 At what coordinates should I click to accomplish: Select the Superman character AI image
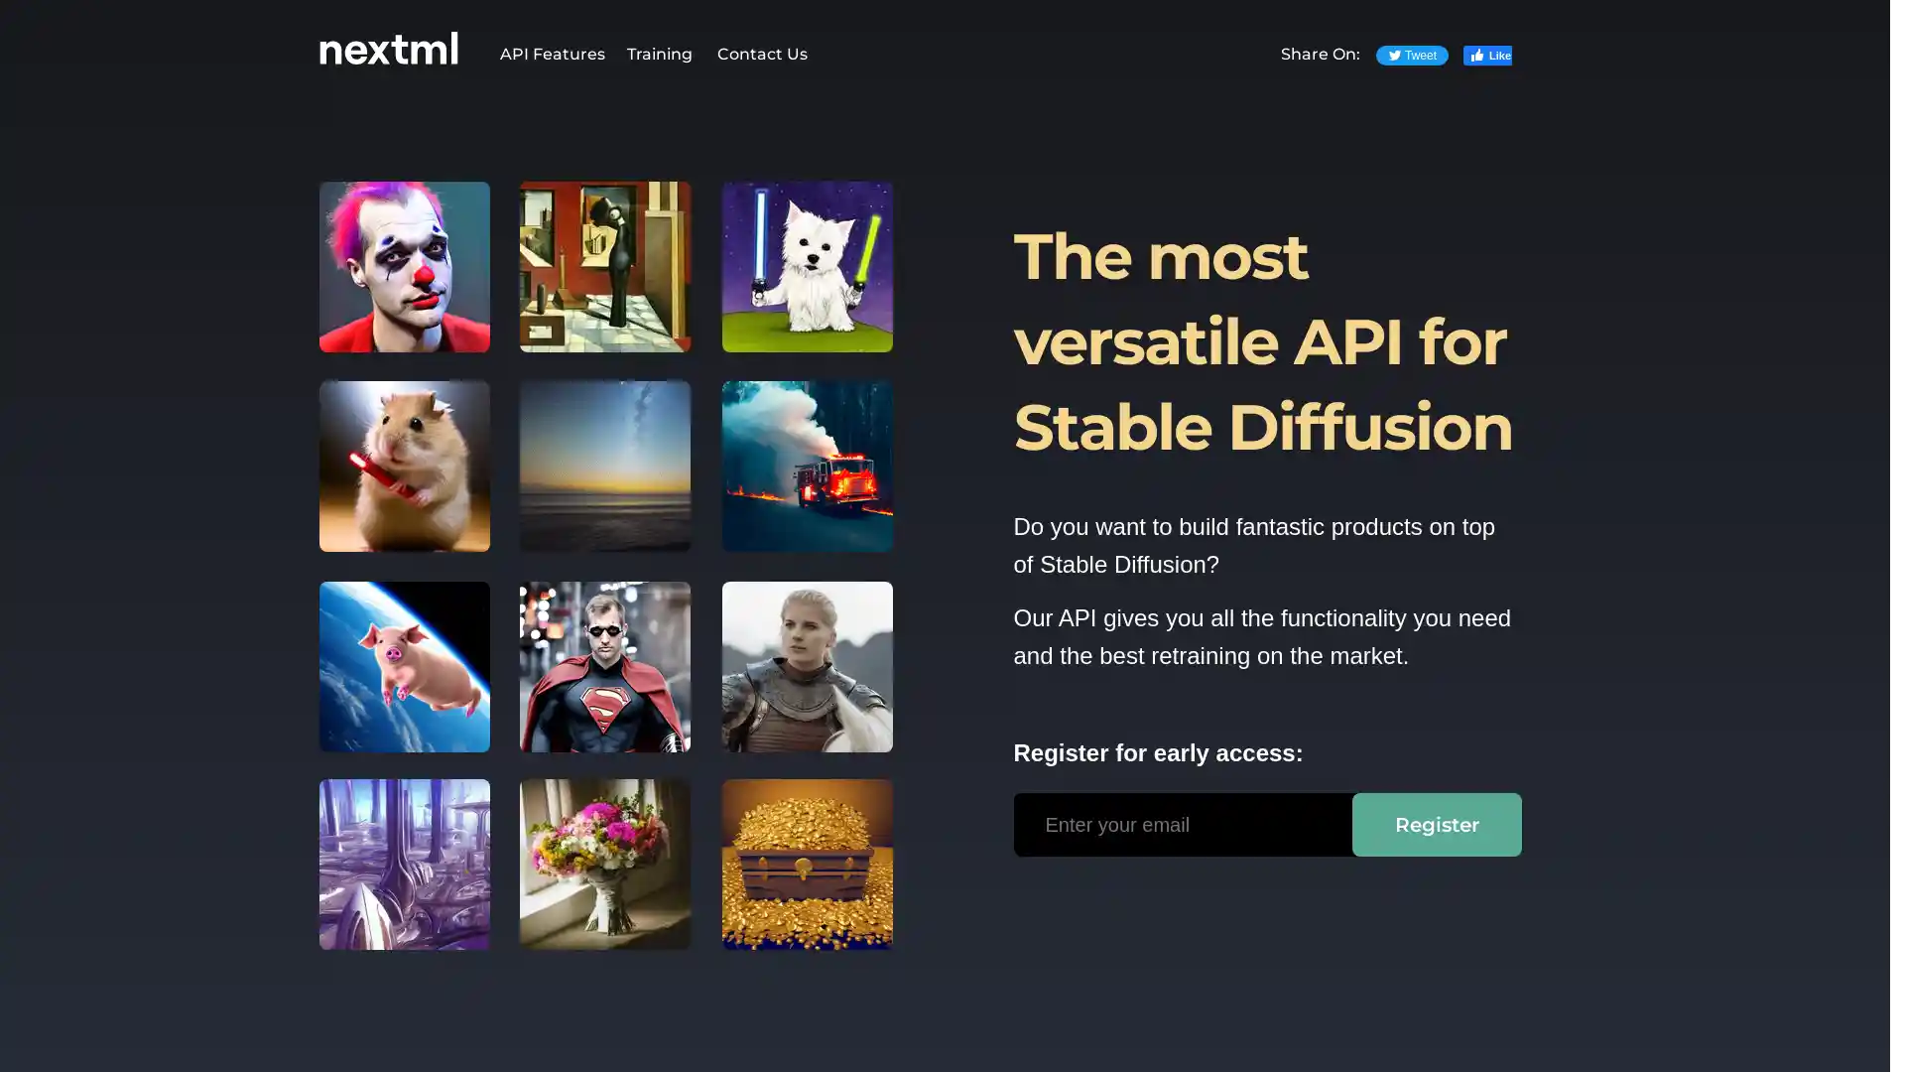pos(604,666)
